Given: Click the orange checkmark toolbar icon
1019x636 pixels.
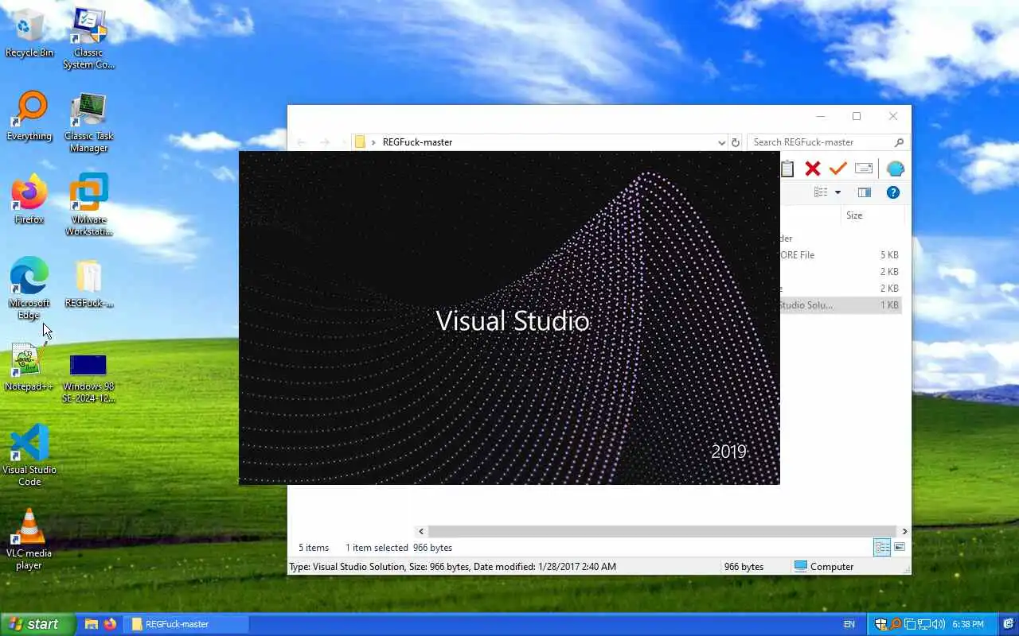Looking at the screenshot, I should coord(837,169).
